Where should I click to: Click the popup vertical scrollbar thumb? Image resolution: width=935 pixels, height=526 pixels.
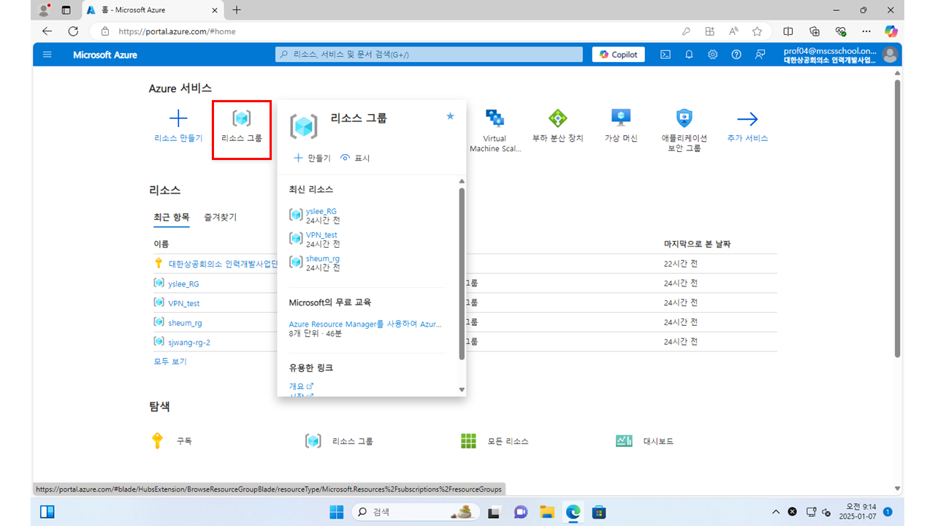tap(462, 274)
